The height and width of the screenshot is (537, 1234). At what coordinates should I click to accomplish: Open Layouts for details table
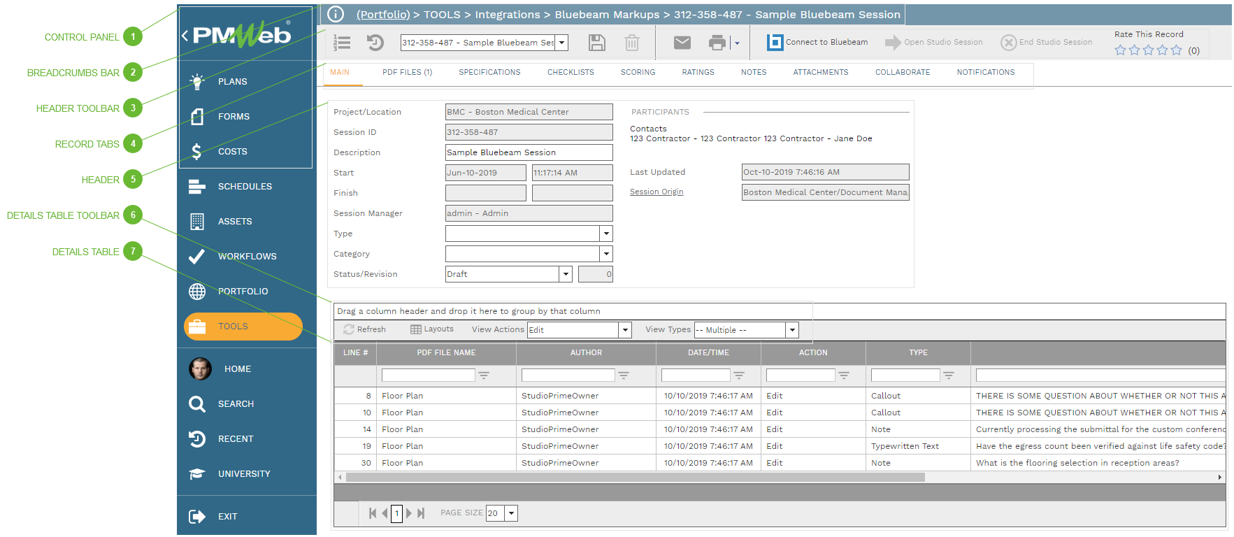click(x=432, y=329)
